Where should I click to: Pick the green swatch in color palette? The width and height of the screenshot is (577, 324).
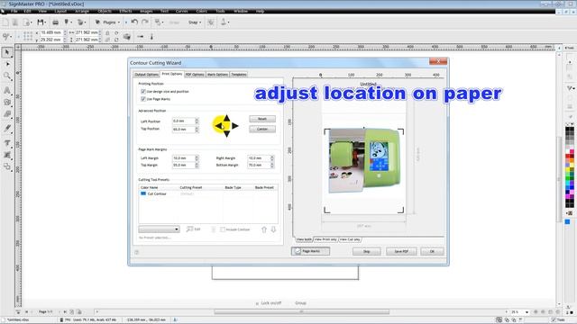tap(567, 178)
